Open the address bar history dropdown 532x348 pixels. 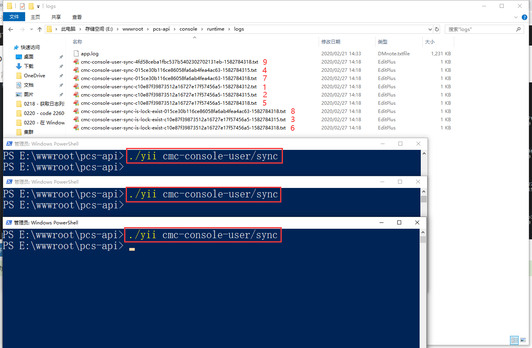(x=430, y=29)
